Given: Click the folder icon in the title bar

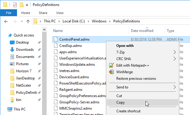Looking at the screenshot, I should coord(5,4).
